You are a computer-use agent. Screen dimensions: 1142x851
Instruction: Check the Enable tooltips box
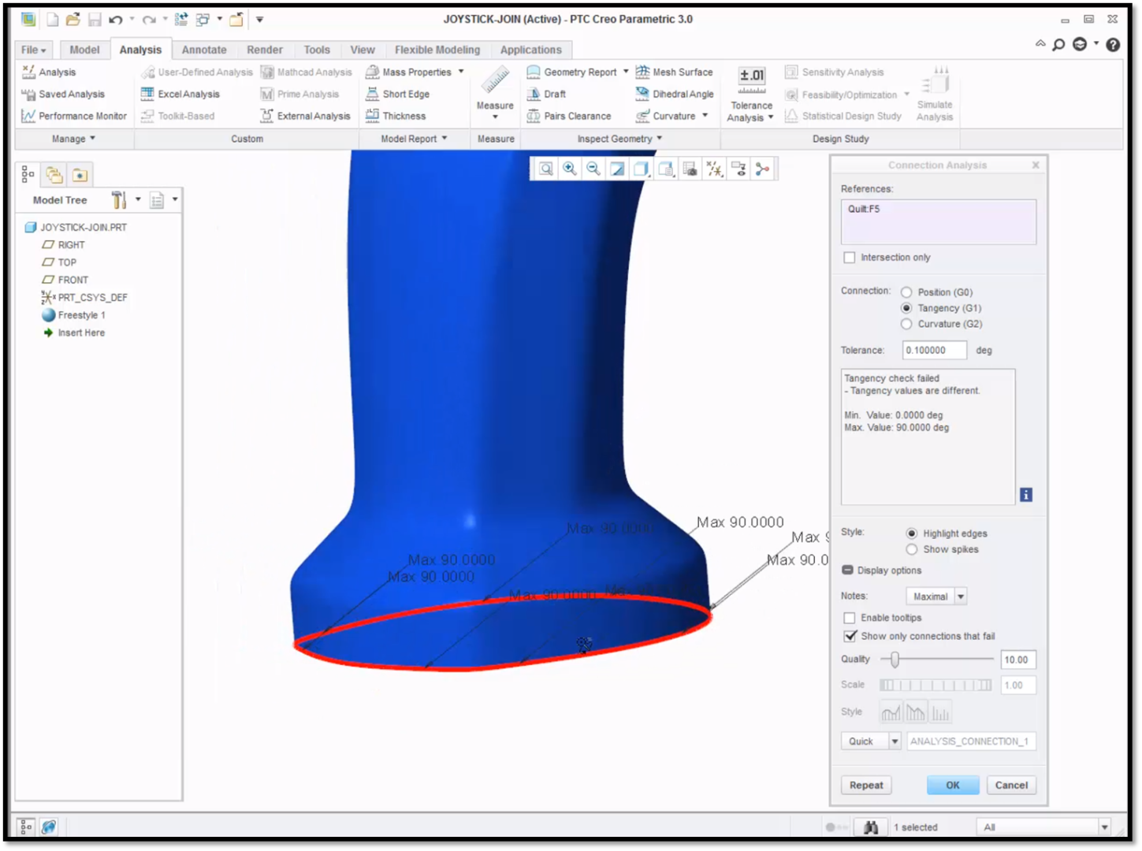coord(849,618)
